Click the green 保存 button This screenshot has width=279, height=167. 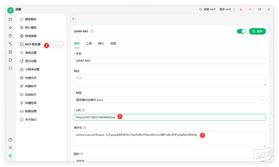tap(257, 31)
